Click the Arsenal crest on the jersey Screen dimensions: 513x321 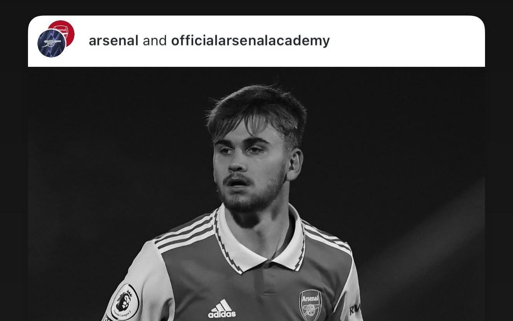pos(310,304)
